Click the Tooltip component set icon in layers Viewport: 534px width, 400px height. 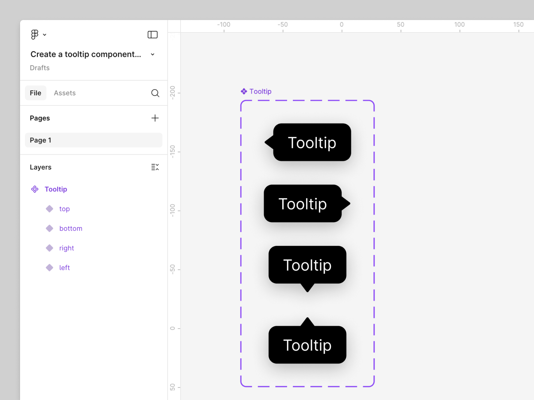tap(35, 189)
